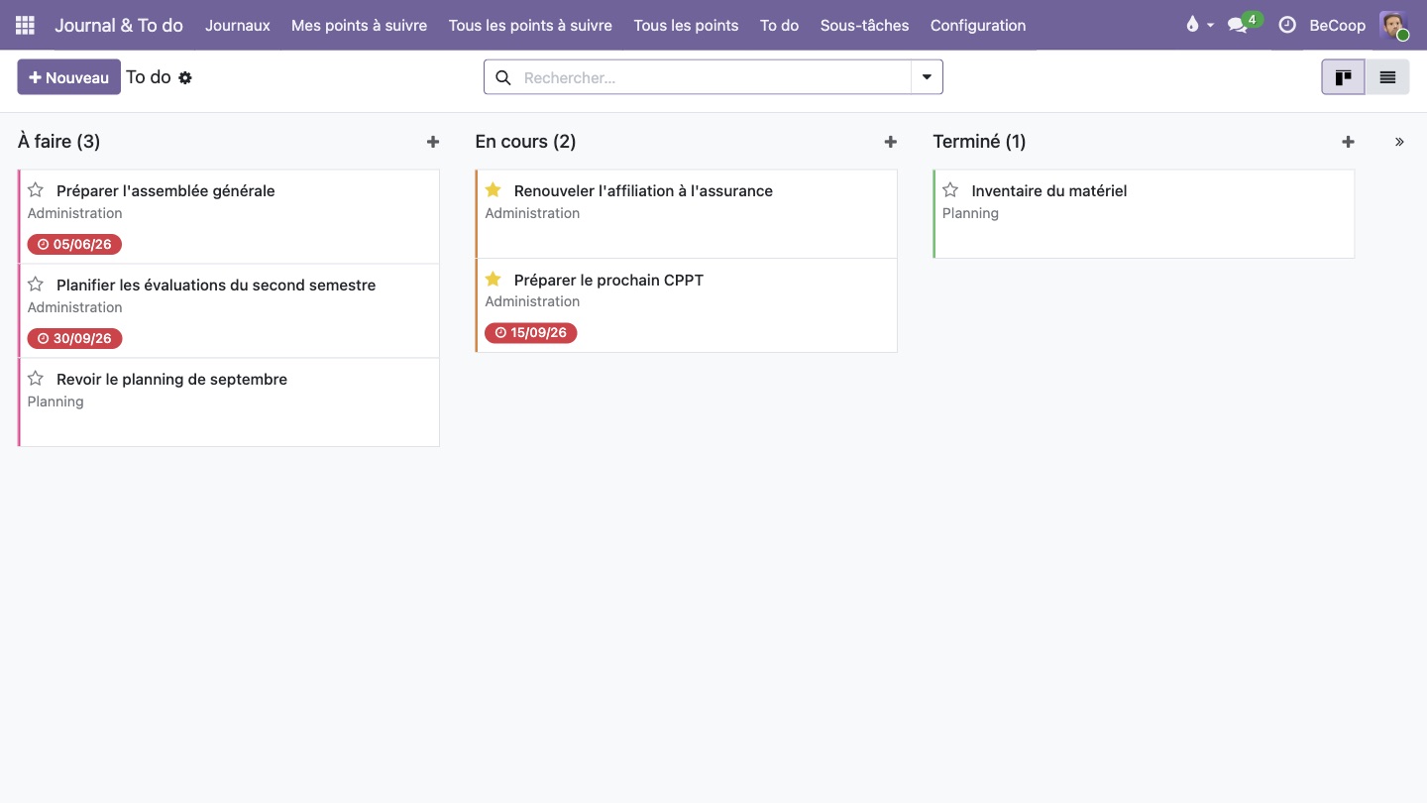Click the 30/09/26 deadline badge
This screenshot has height=803, width=1427.
point(74,338)
